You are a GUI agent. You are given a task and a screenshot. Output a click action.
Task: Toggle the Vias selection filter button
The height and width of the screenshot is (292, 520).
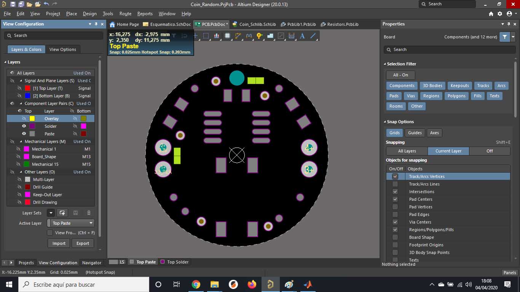coord(411,96)
